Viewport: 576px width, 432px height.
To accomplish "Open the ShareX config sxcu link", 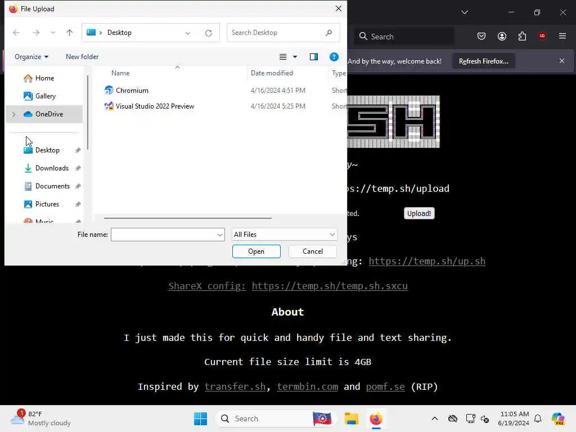I will 330,286.
